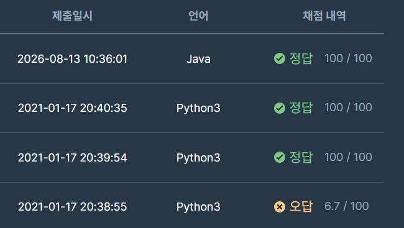Click Python3 in the 20:39:54 row

click(198, 158)
